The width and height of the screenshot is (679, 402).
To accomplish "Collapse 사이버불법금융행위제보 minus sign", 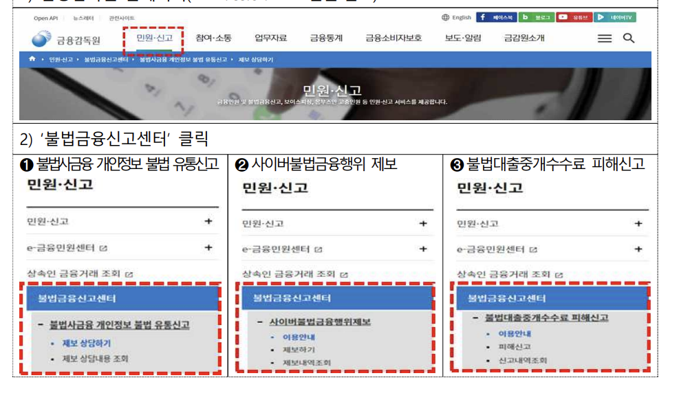I will [x=260, y=322].
